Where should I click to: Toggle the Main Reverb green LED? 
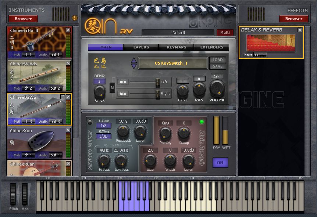(202, 122)
